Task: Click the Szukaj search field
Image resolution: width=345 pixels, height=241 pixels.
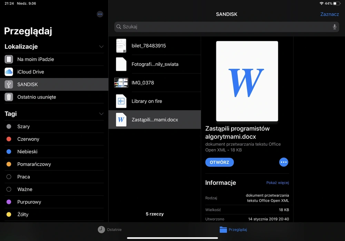Action: [x=226, y=27]
